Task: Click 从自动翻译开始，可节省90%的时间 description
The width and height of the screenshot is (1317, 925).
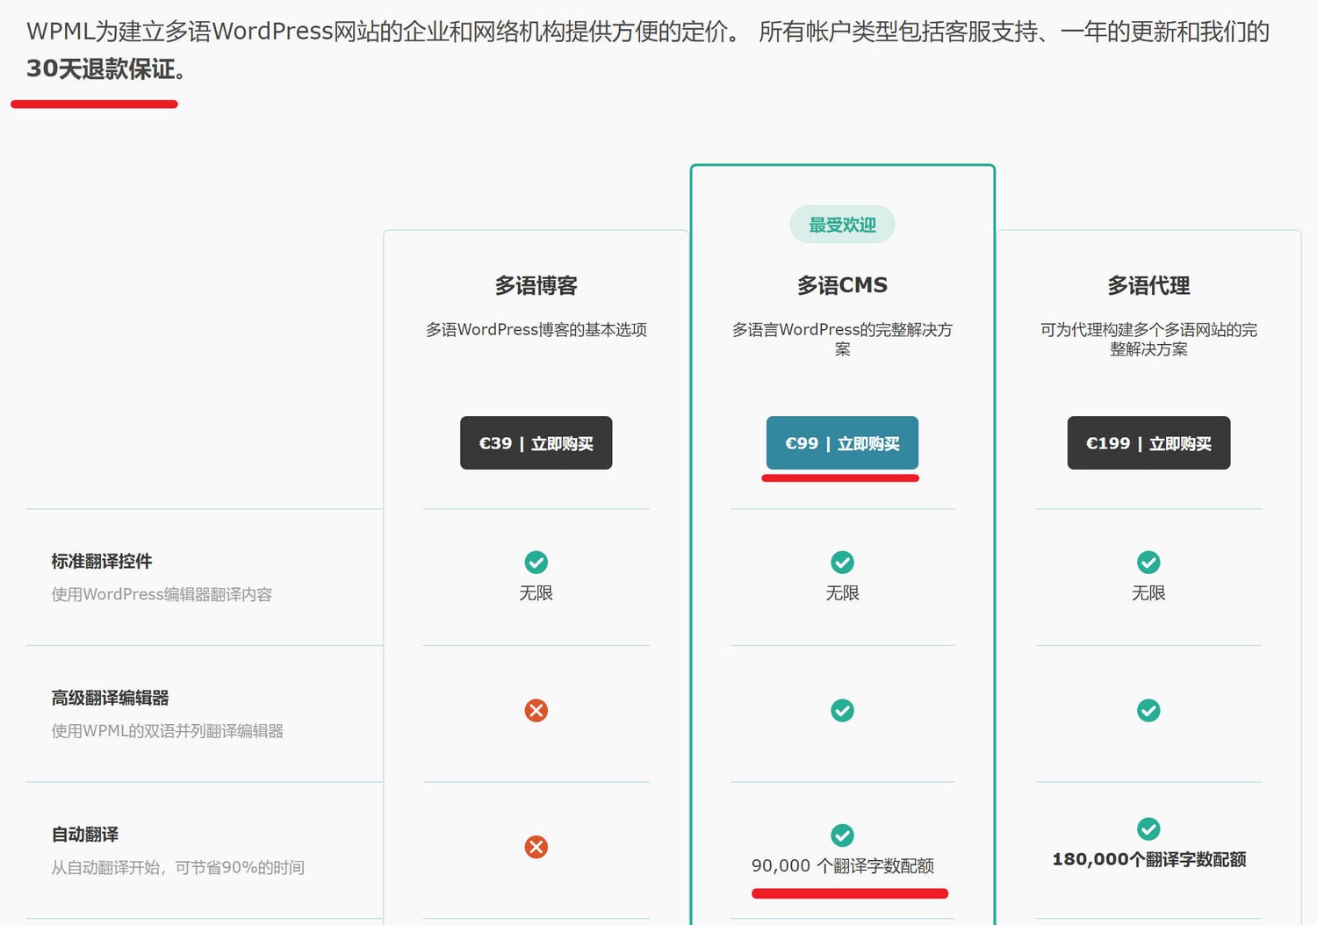Action: [177, 868]
